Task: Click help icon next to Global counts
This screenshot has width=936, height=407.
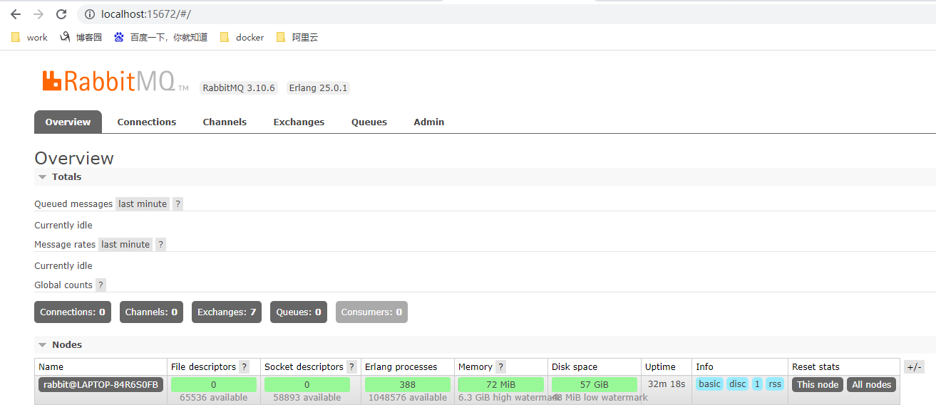Action: 101,285
